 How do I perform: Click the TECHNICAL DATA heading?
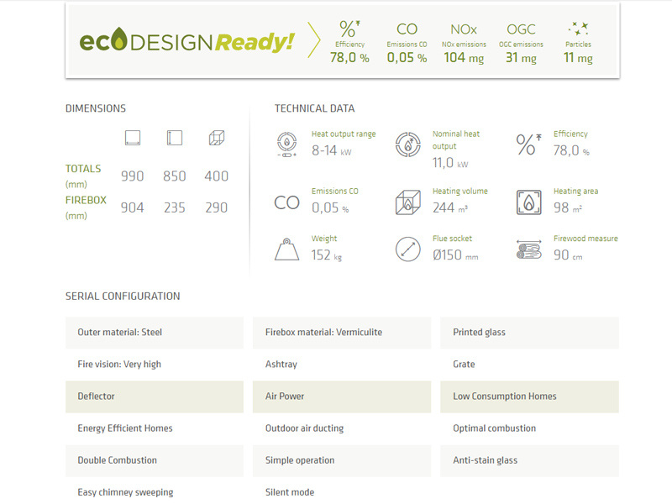point(314,108)
